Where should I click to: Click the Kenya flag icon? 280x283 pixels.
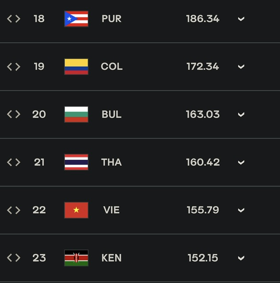[x=76, y=258]
